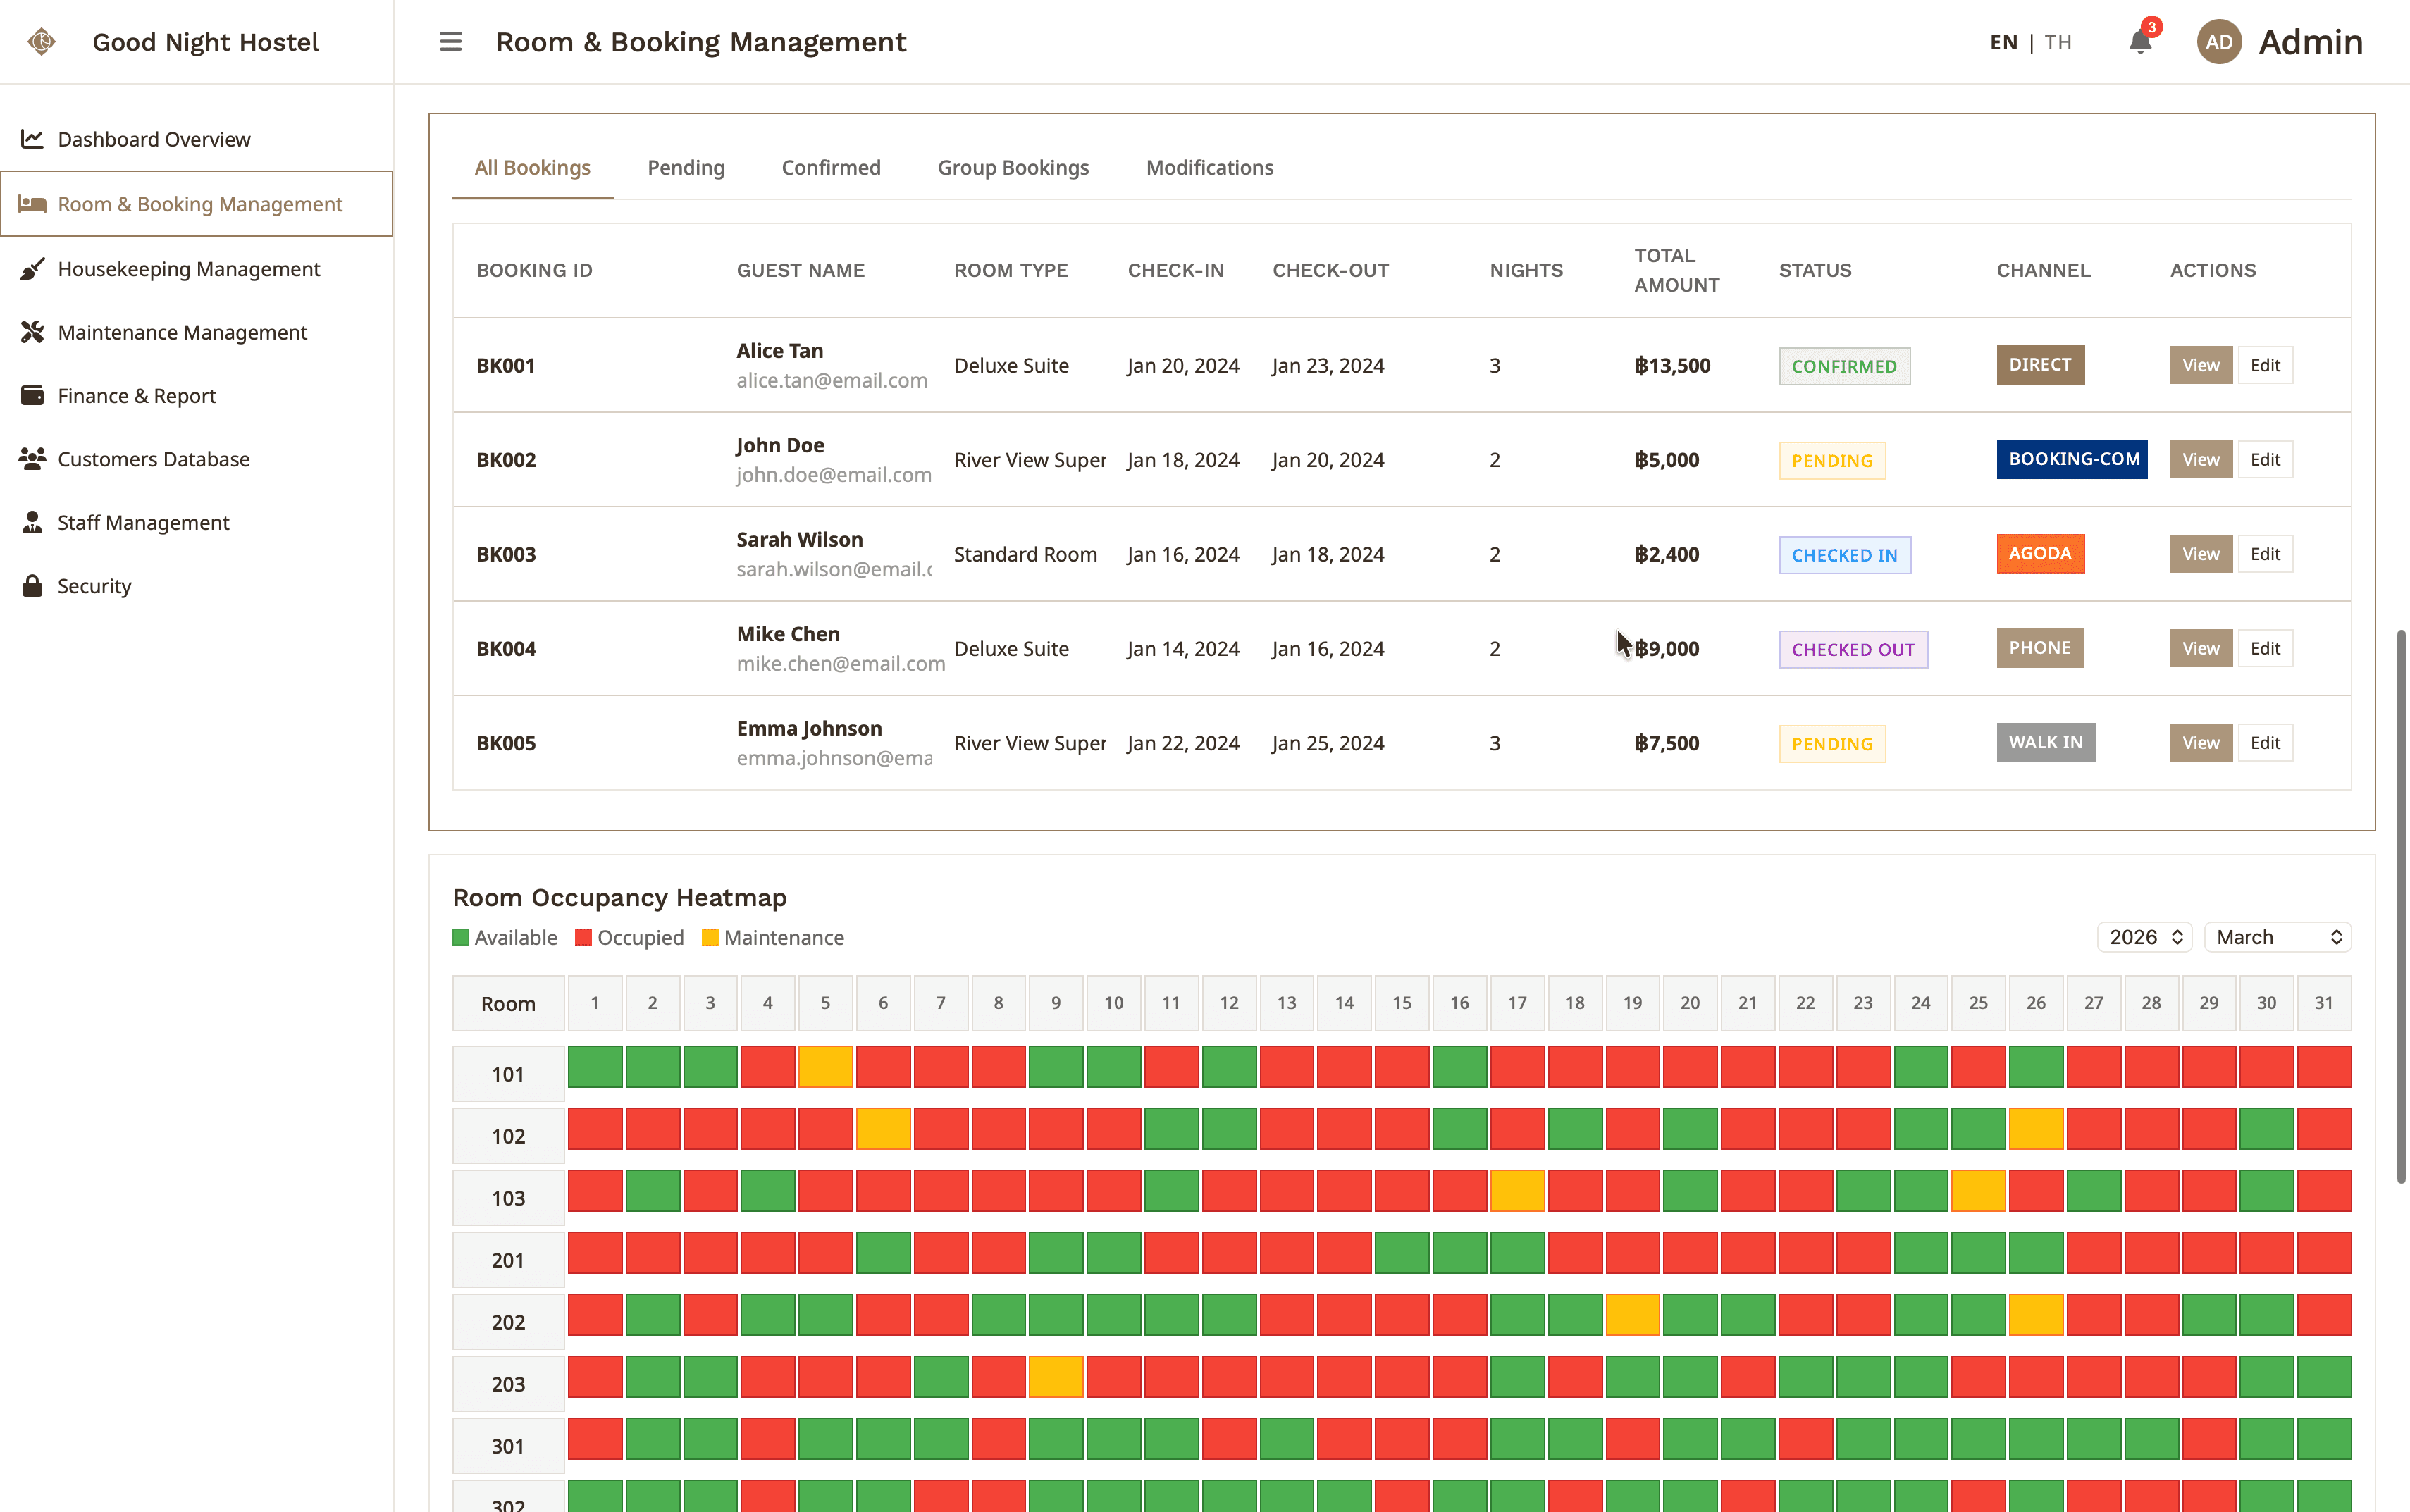This screenshot has height=1512, width=2410.
Task: Open the notifications bell
Action: [2140, 42]
